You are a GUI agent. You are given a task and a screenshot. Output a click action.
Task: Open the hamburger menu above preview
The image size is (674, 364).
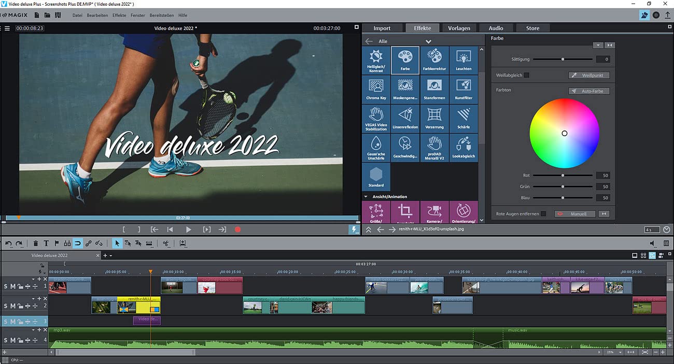(x=7, y=28)
